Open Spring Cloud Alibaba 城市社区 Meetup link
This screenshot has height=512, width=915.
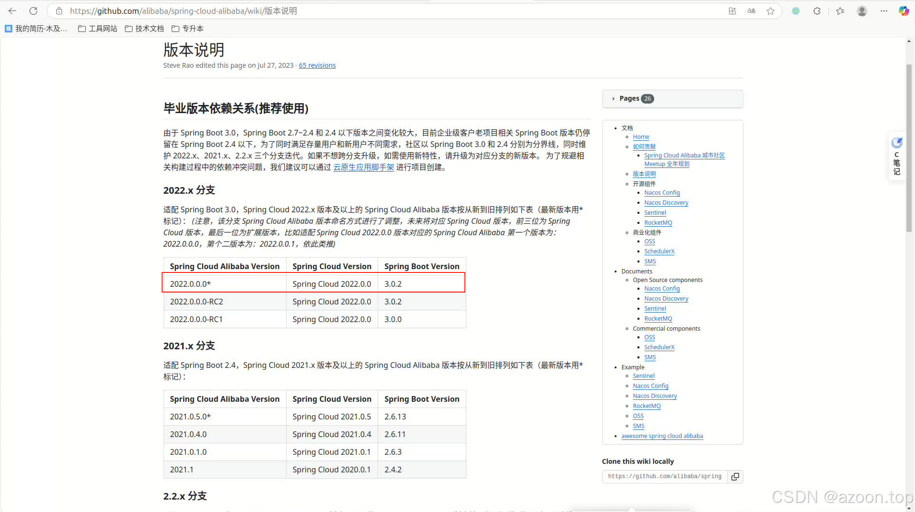point(684,159)
